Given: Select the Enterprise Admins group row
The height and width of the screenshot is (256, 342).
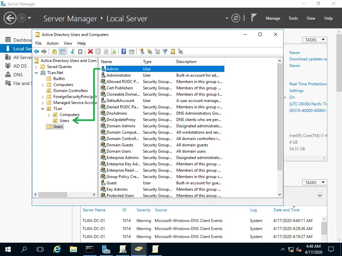Looking at the screenshot, I should 162,158.
